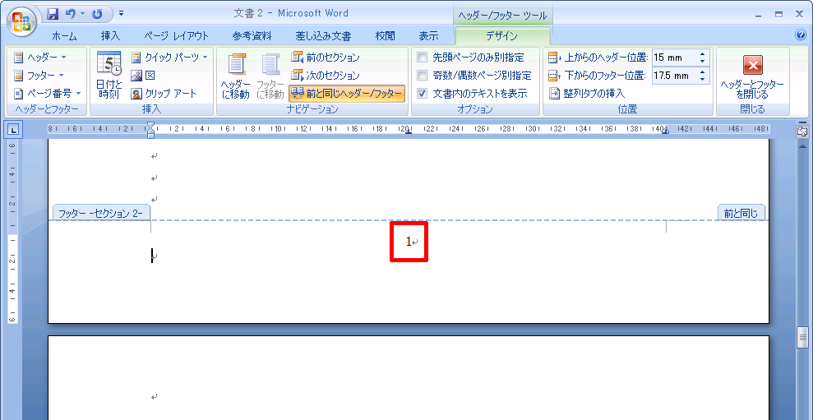Click scroll up arrow on vertical scrollbar
Image resolution: width=813 pixels, height=420 pixels.
(x=801, y=147)
